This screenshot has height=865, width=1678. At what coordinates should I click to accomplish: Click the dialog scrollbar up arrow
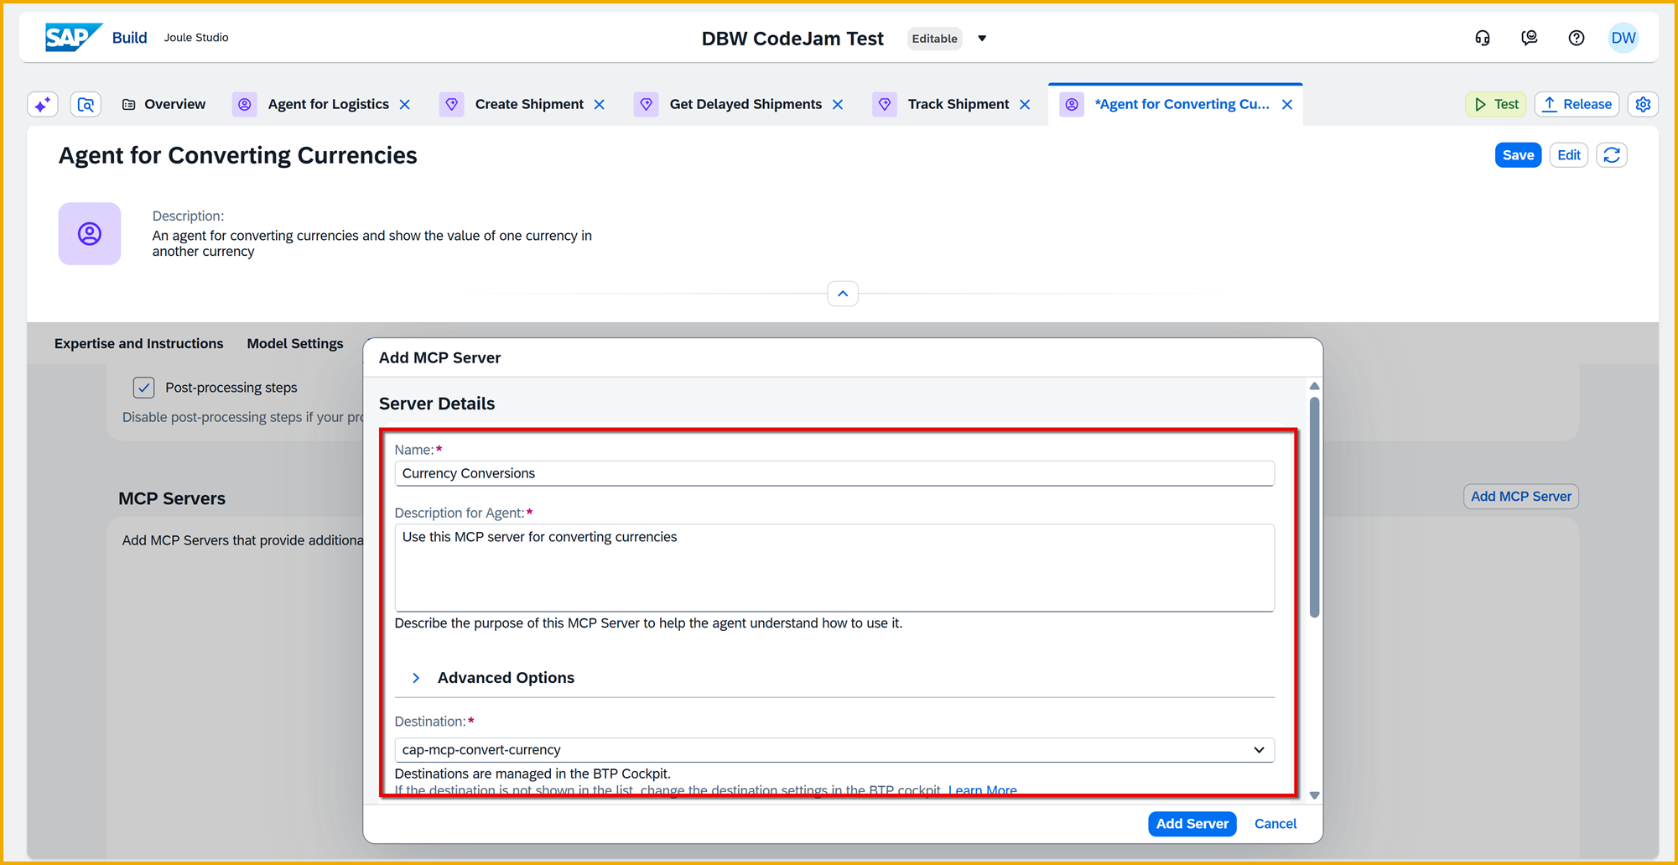(1314, 386)
